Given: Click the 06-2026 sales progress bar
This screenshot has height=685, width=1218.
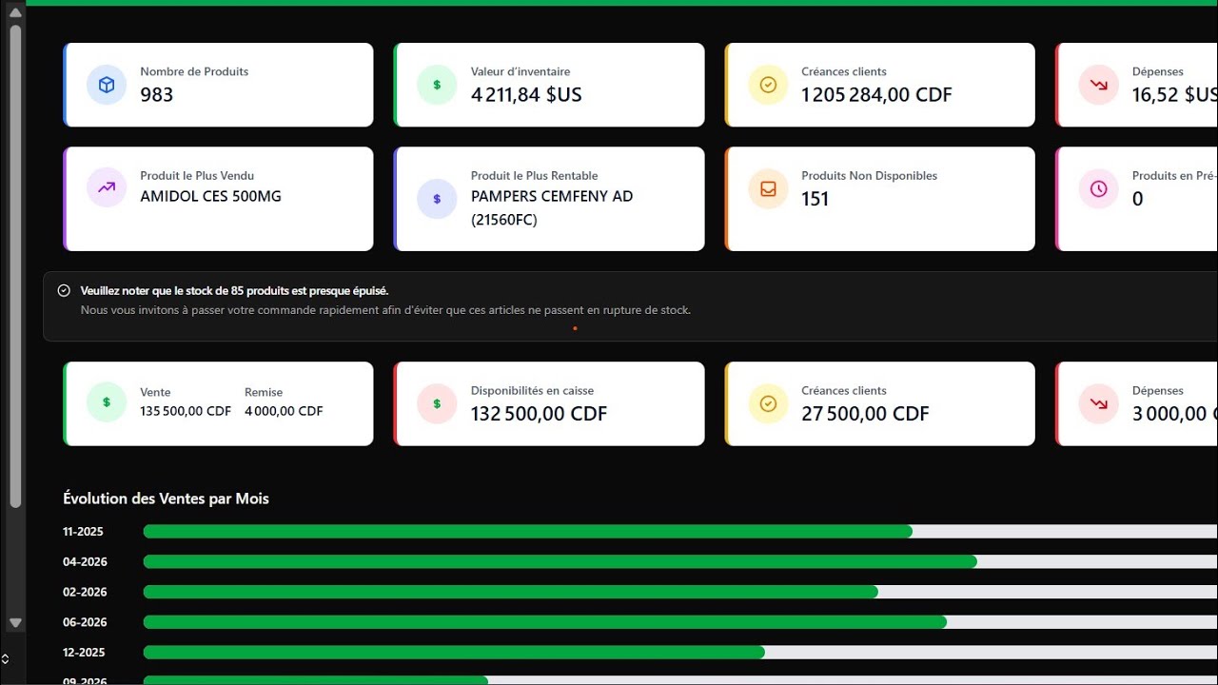Looking at the screenshot, I should [x=680, y=622].
